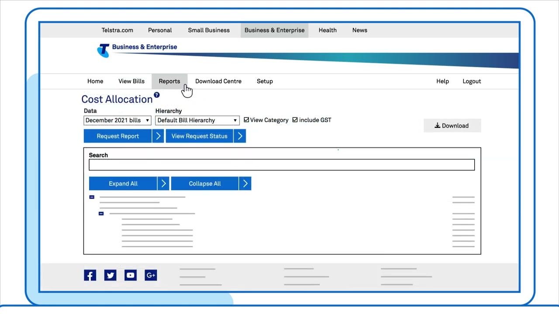
Task: Open the Google Plus social icon
Action: 151,275
